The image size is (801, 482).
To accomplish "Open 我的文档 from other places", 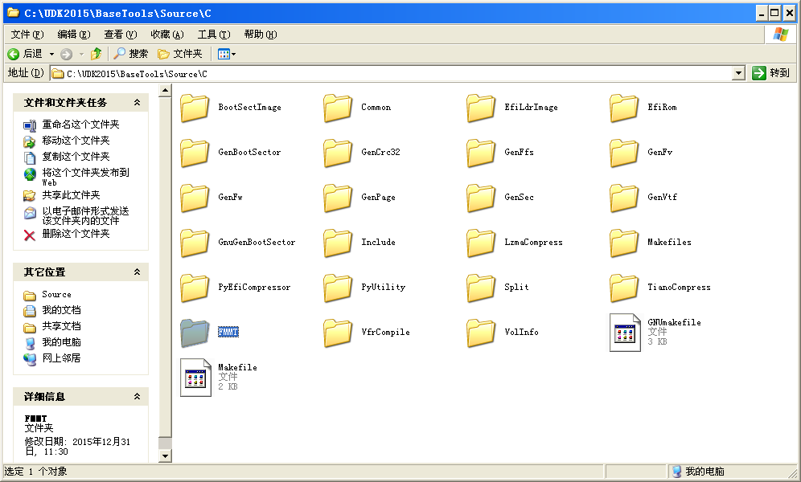I will (x=61, y=310).
